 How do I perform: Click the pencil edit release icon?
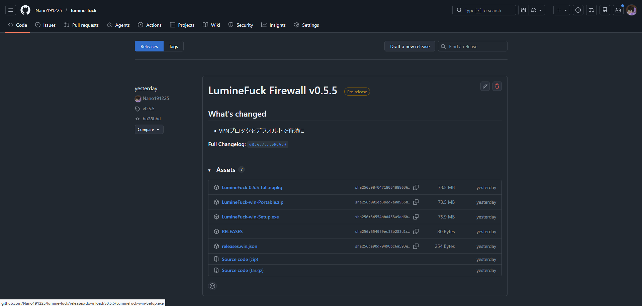pos(485,86)
